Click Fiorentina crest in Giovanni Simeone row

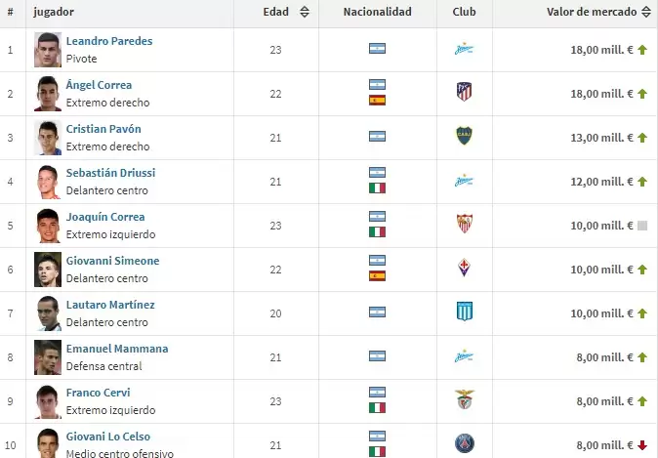tap(465, 269)
